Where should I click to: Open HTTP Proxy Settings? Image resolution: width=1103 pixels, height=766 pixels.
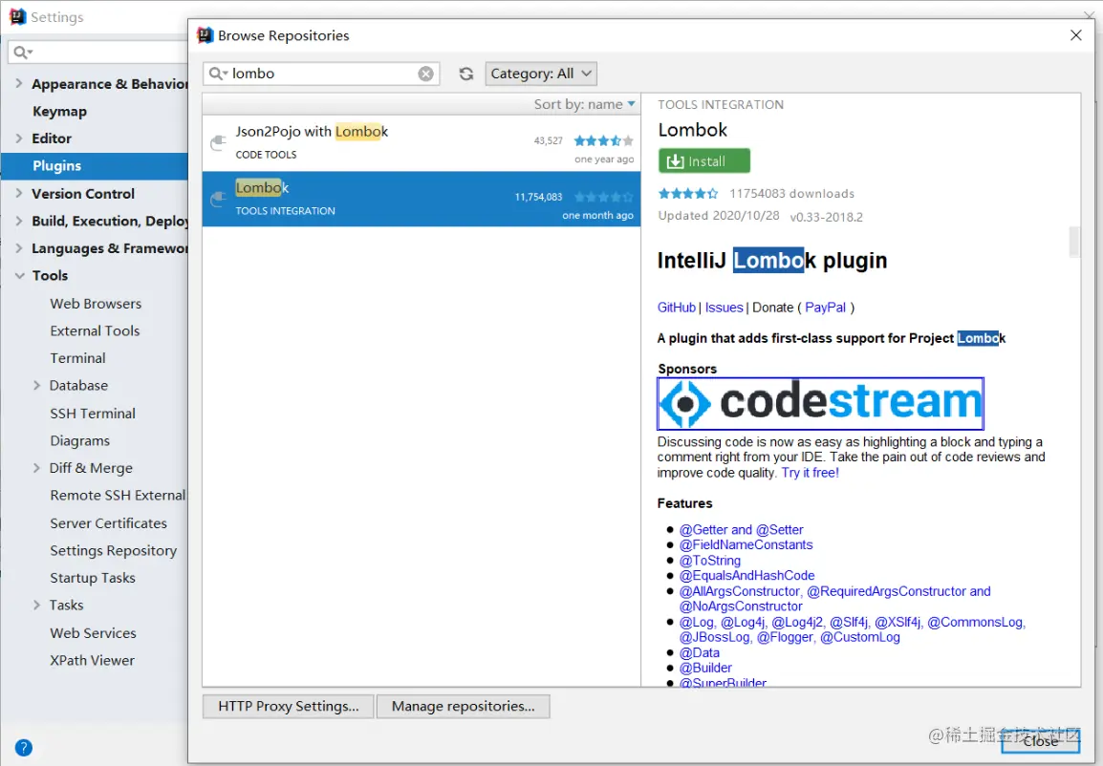click(x=289, y=706)
